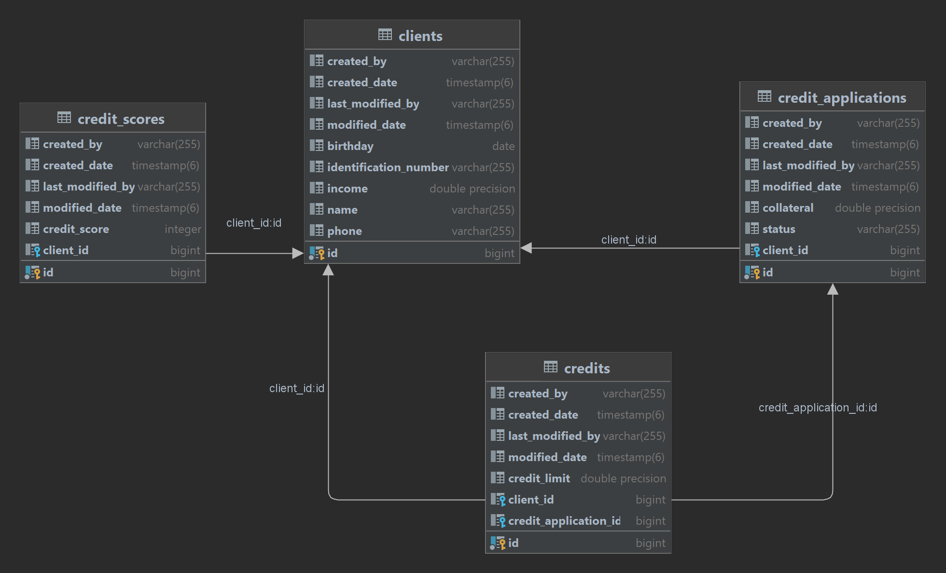Click the credit_scores table icon
This screenshot has height=573, width=946.
point(64,118)
